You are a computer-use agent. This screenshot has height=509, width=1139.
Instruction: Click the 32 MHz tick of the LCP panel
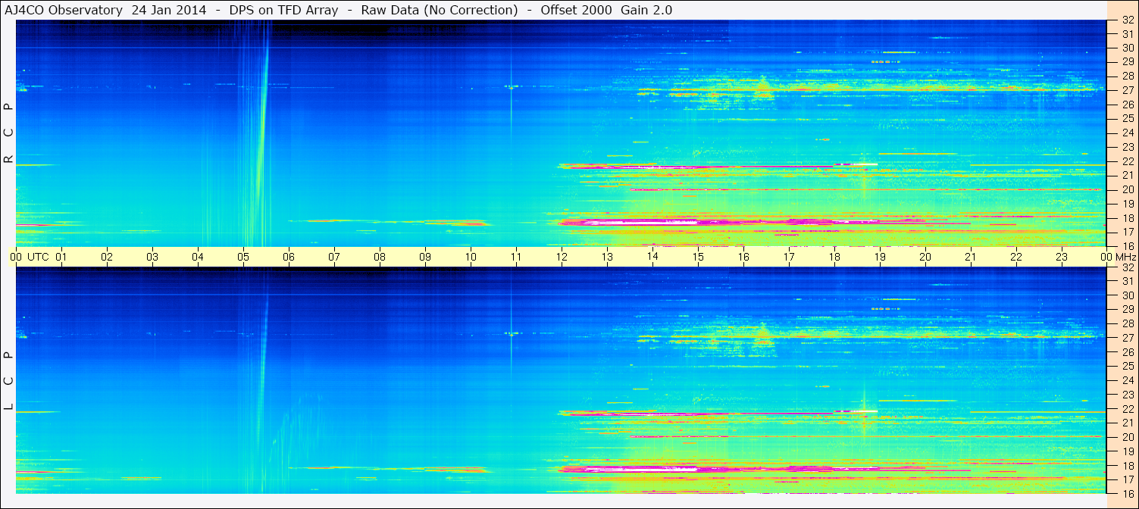pos(1128,267)
